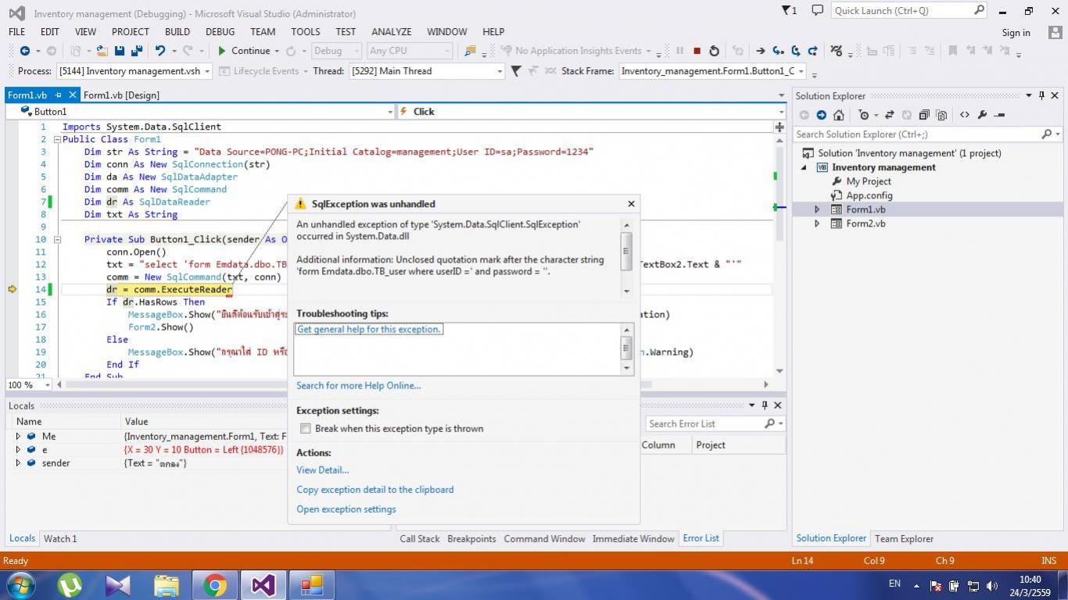
Task: Click the Preview Selected Items icon
Action: point(999,115)
